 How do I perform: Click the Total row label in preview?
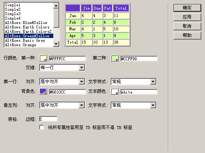(x=73, y=42)
